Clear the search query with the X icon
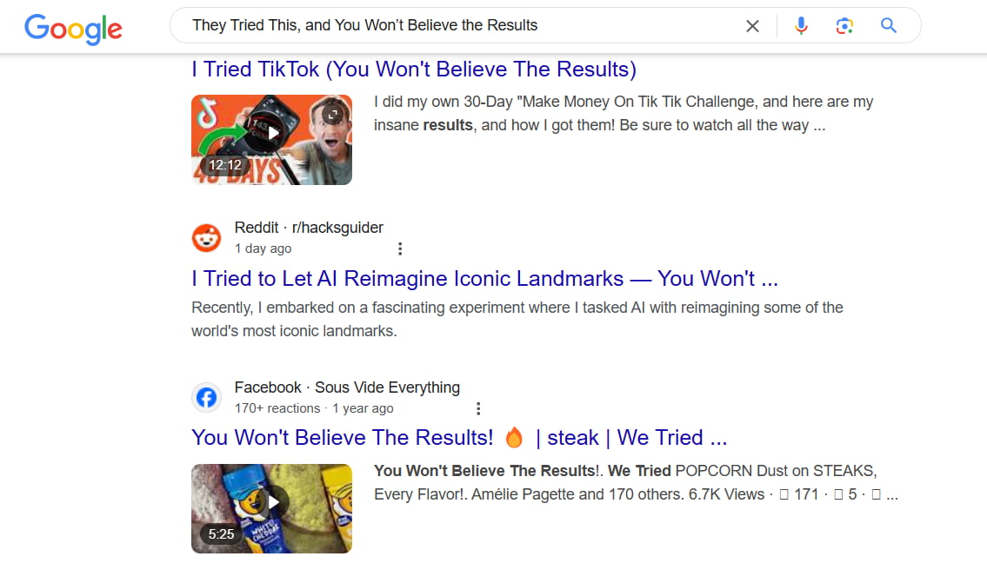Image resolution: width=987 pixels, height=563 pixels. click(x=752, y=26)
